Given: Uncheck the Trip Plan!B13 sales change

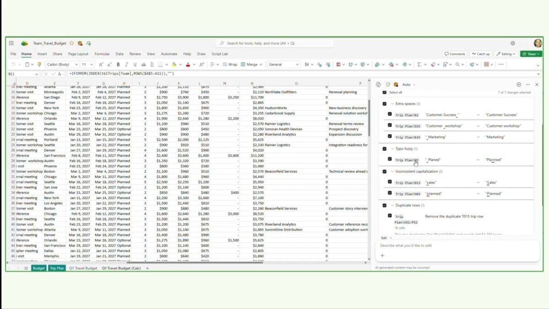Looking at the screenshot, I should click(x=390, y=182).
